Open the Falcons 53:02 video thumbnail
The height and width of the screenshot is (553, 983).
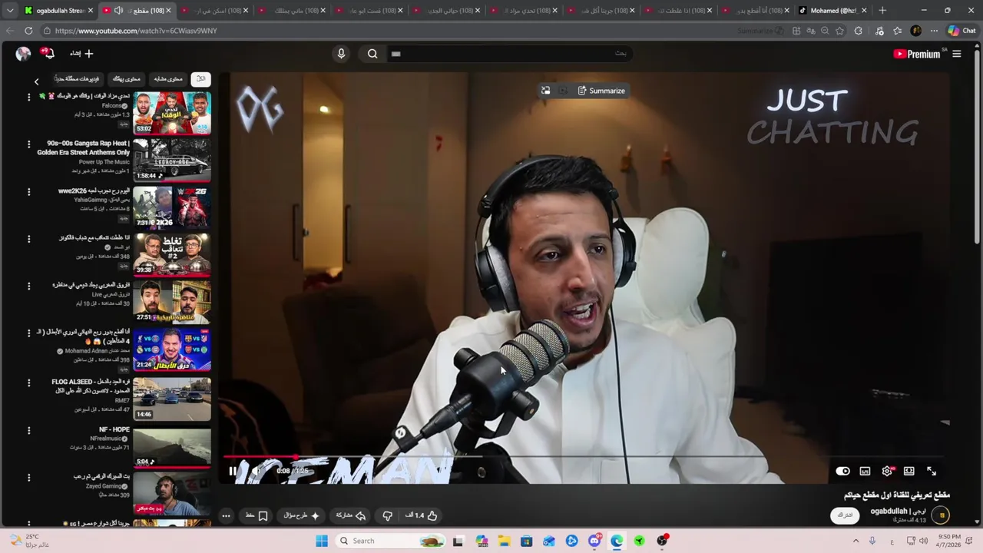172,113
